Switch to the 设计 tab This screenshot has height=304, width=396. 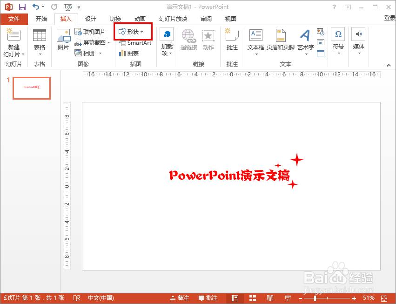tap(90, 19)
